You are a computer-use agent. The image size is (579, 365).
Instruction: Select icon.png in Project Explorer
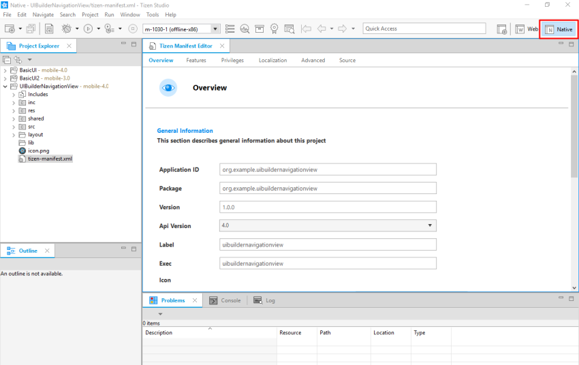(38, 150)
